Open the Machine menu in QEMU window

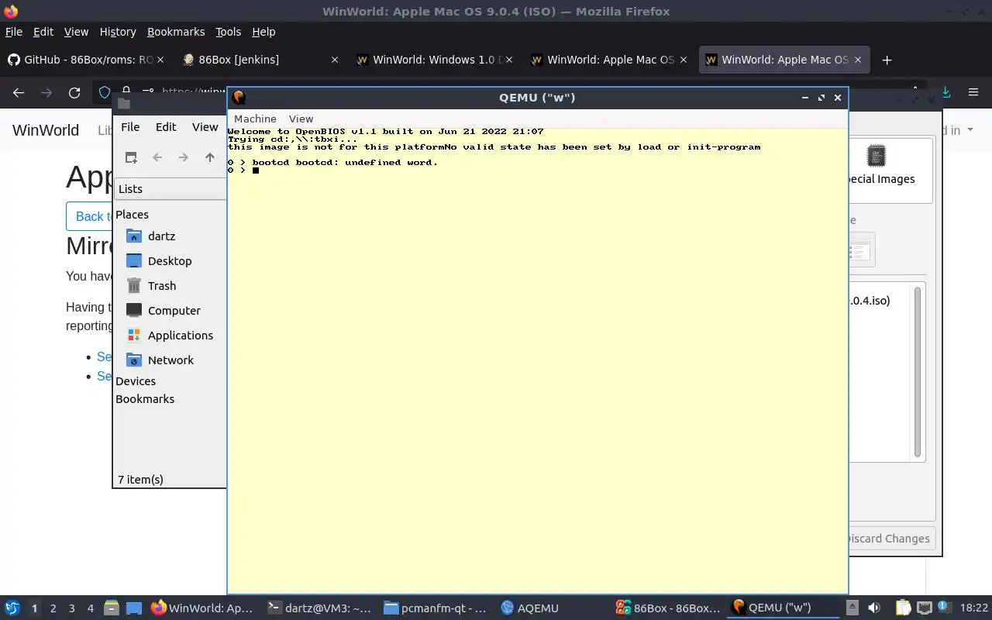coord(255,119)
